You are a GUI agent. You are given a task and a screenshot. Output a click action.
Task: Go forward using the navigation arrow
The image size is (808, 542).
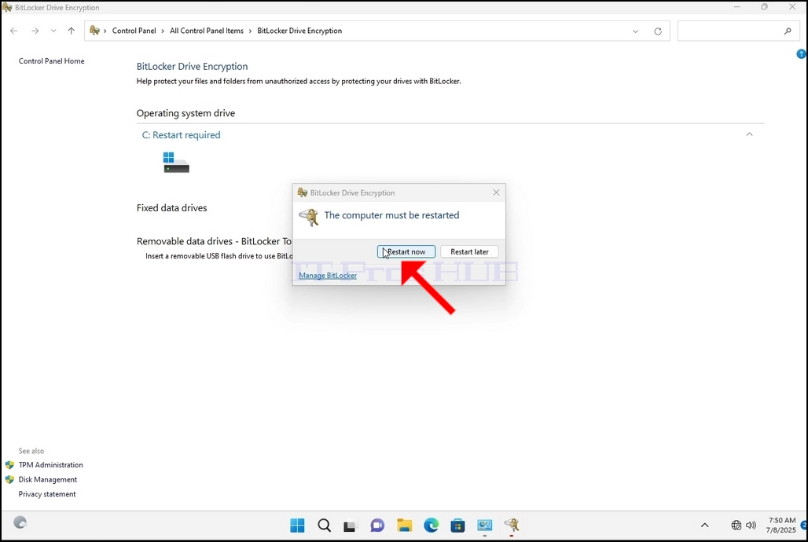pos(35,31)
